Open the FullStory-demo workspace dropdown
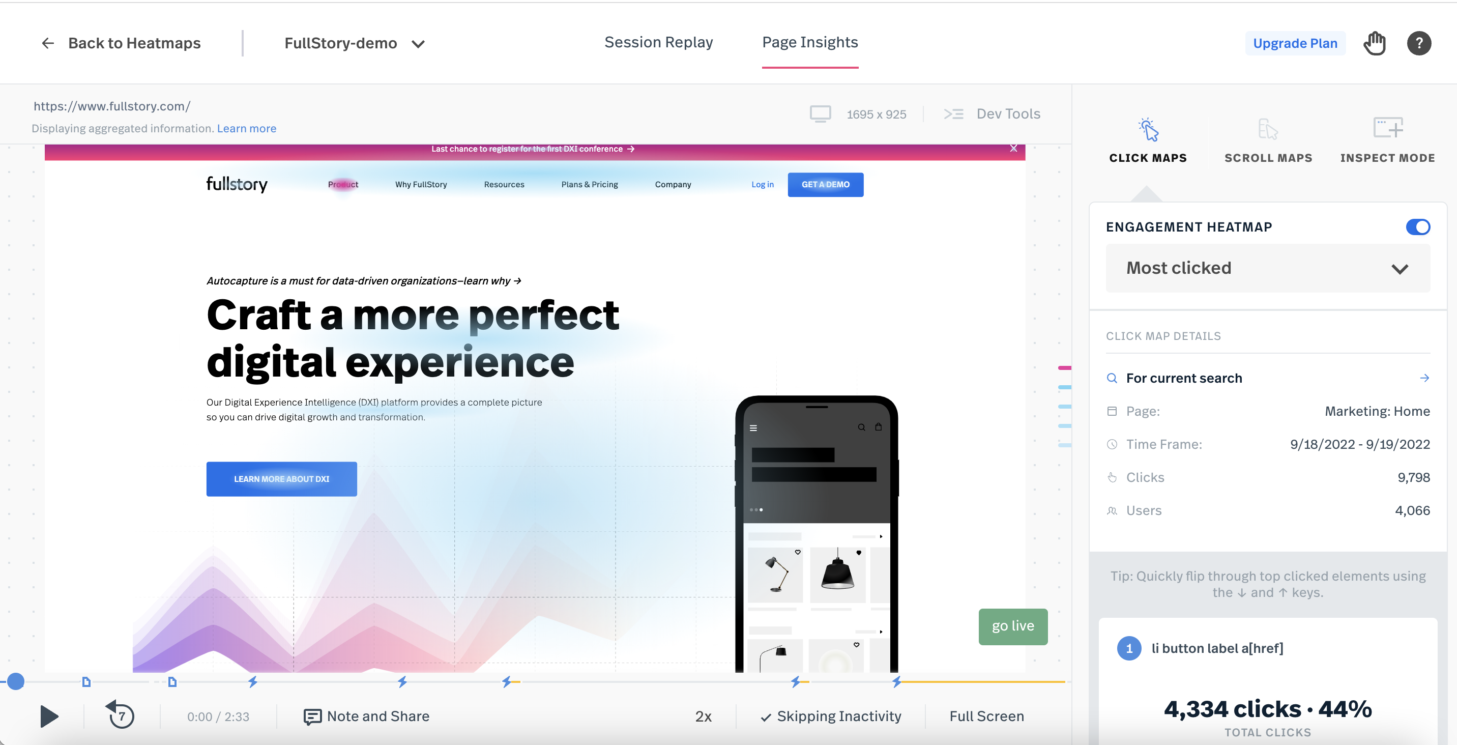Viewport: 1457px width, 745px height. [418, 42]
